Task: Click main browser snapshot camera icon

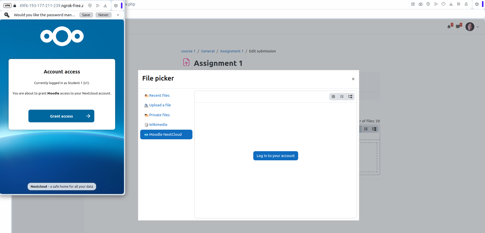Action: pyautogui.click(x=421, y=4)
